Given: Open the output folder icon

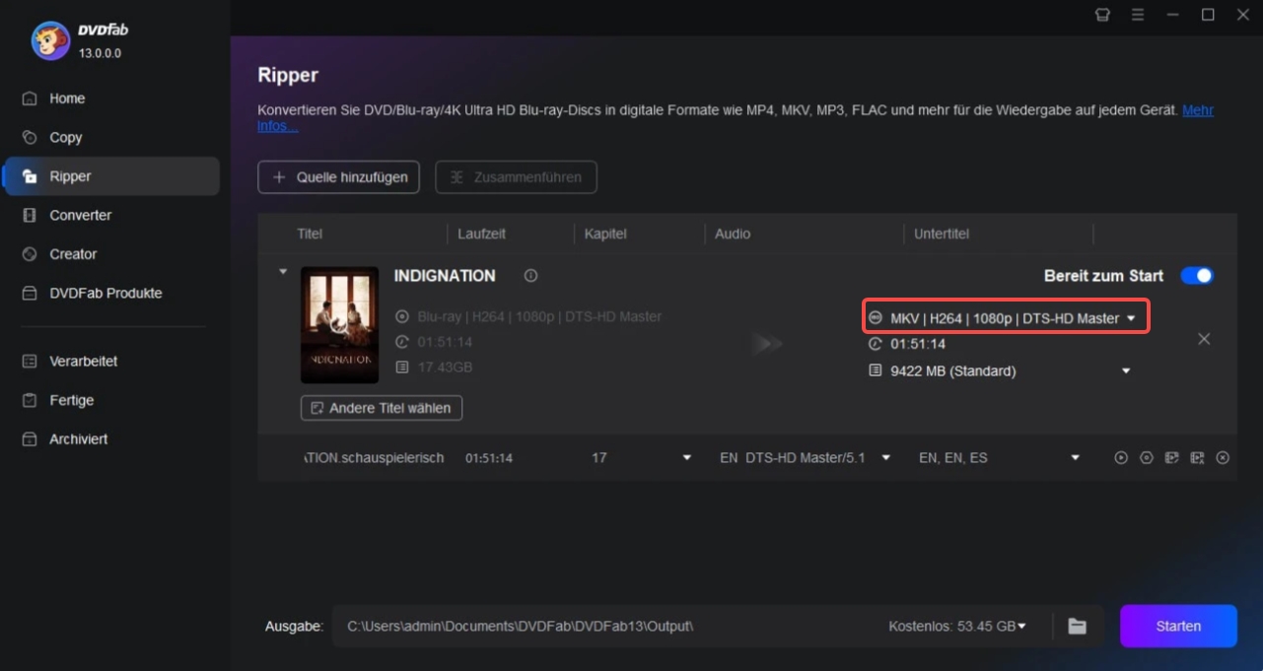Looking at the screenshot, I should [1077, 627].
